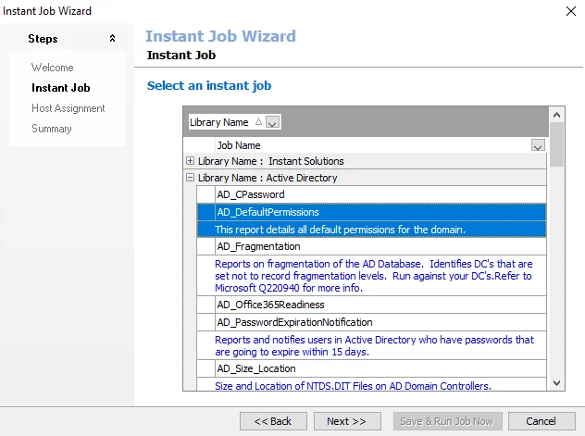Click the AD Database fragmentation description
The height and width of the screenshot is (436, 585).
click(371, 276)
